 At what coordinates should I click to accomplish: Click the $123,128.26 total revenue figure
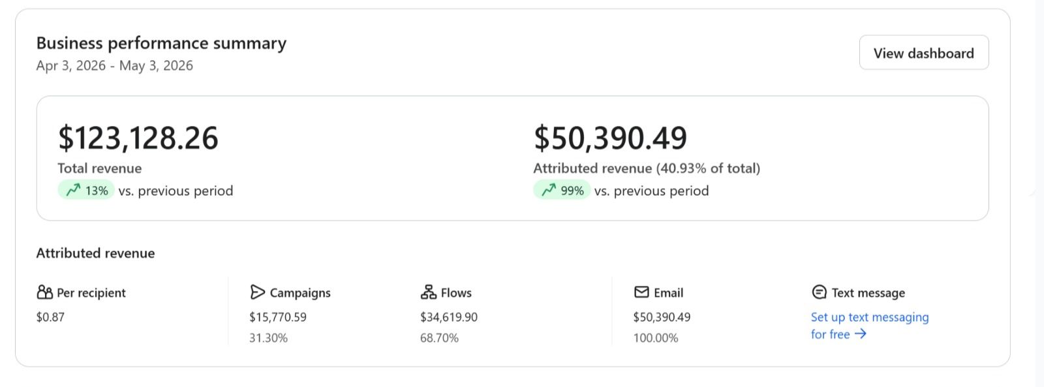point(138,138)
